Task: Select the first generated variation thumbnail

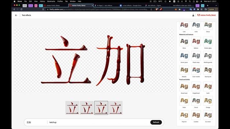Action: click(x=72, y=108)
